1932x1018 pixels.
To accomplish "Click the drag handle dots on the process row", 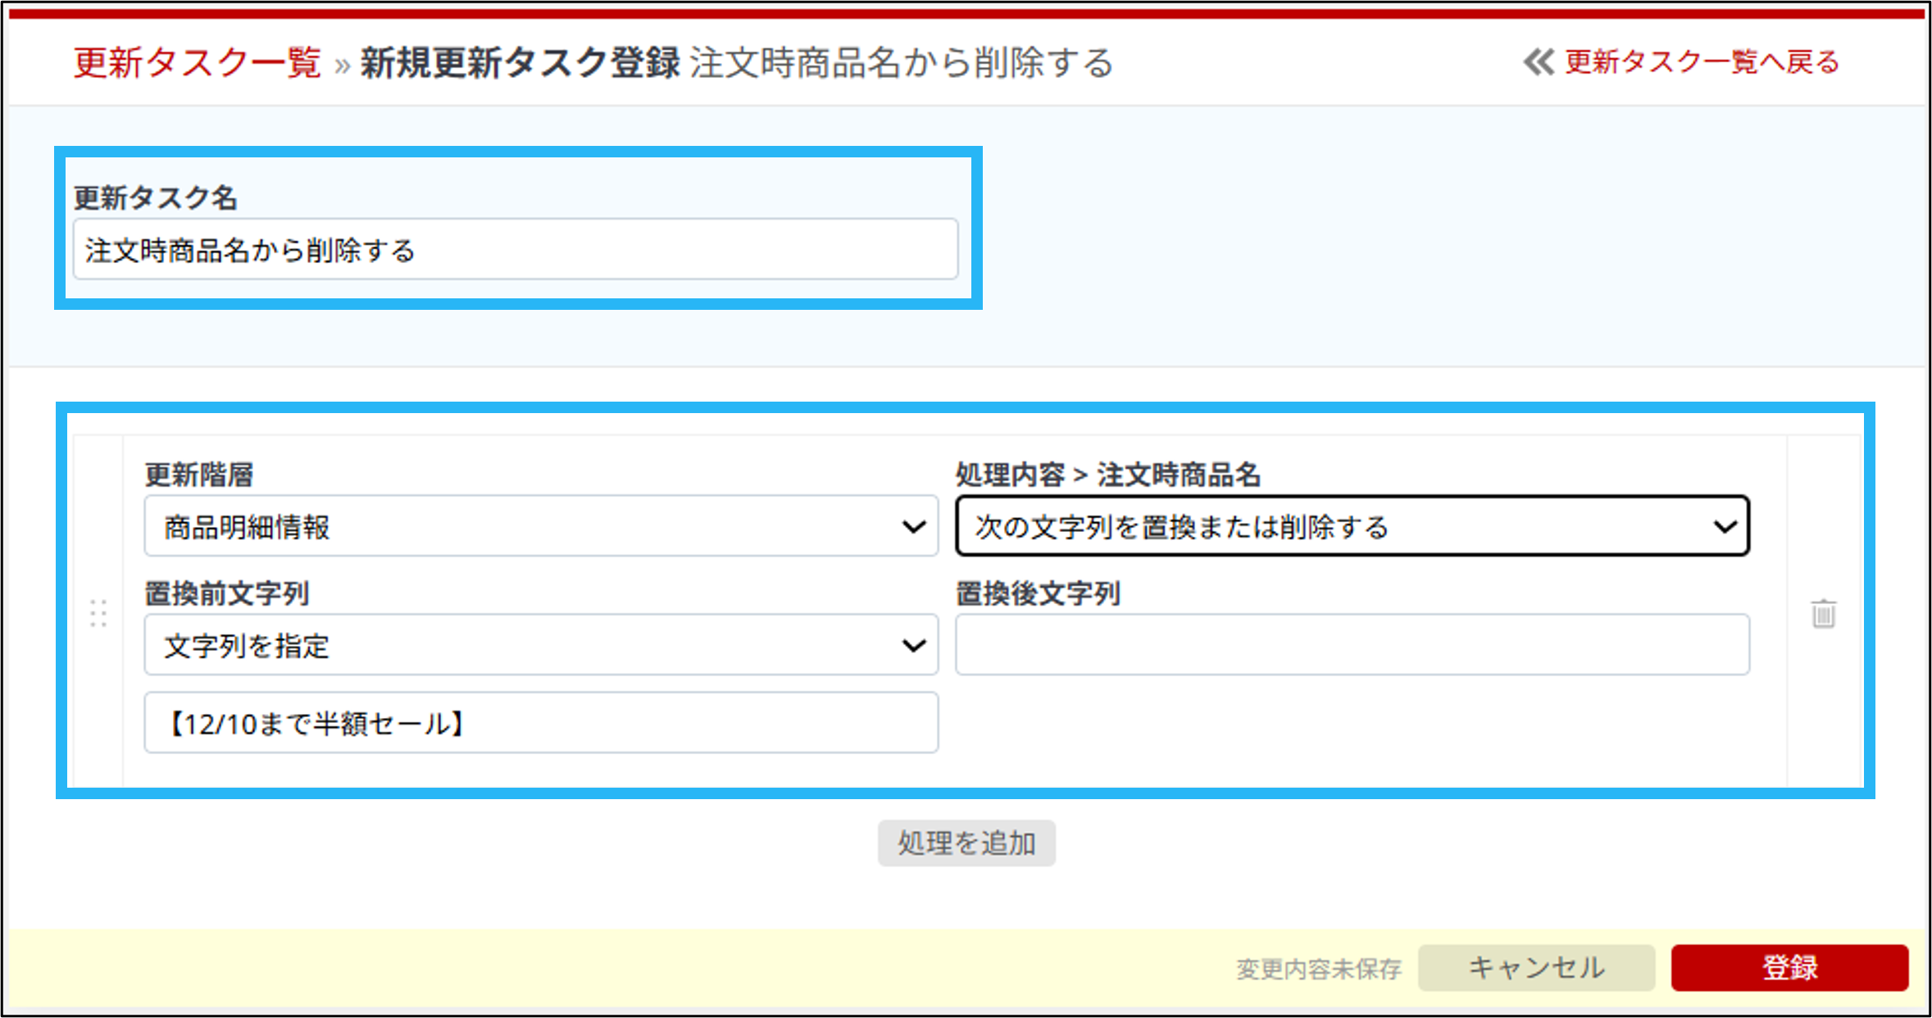I will 98,613.
